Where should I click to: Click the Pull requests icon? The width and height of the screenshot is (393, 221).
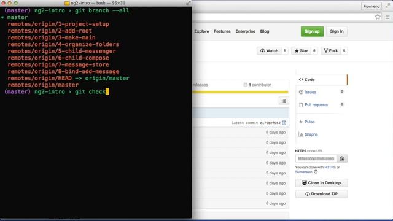[301, 105]
